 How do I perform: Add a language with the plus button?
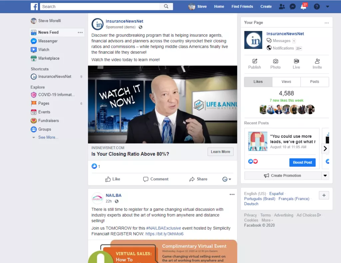point(324,195)
